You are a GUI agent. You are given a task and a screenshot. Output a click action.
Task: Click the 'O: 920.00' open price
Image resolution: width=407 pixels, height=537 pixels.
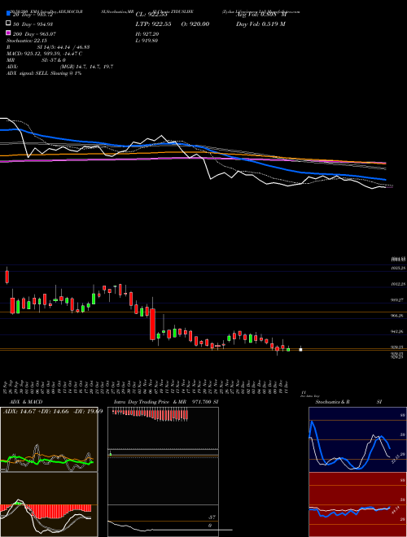coord(194,24)
